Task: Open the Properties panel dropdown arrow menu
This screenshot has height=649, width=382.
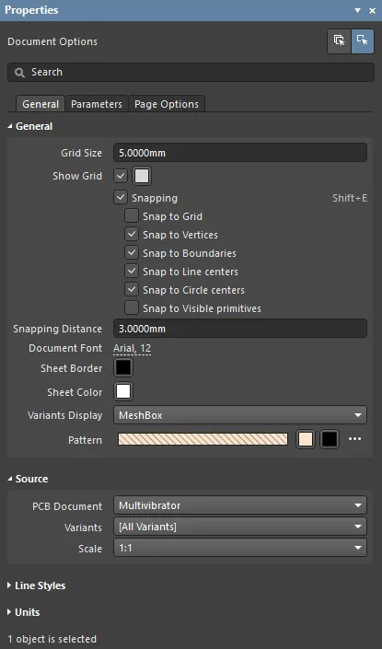Action: (357, 10)
